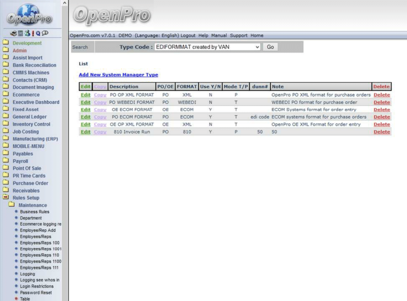Collapse the Rules Setup folder
The width and height of the screenshot is (407, 301).
(6, 198)
